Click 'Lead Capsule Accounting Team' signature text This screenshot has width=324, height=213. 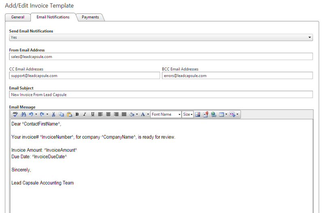pyautogui.click(x=43, y=183)
